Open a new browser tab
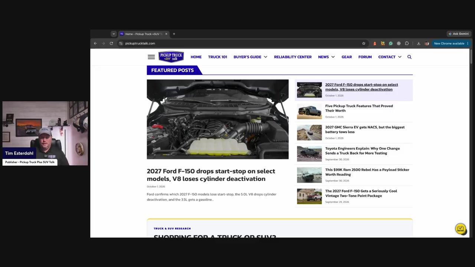This screenshot has width=475, height=267. (x=174, y=34)
